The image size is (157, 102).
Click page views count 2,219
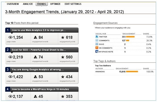(18, 57)
